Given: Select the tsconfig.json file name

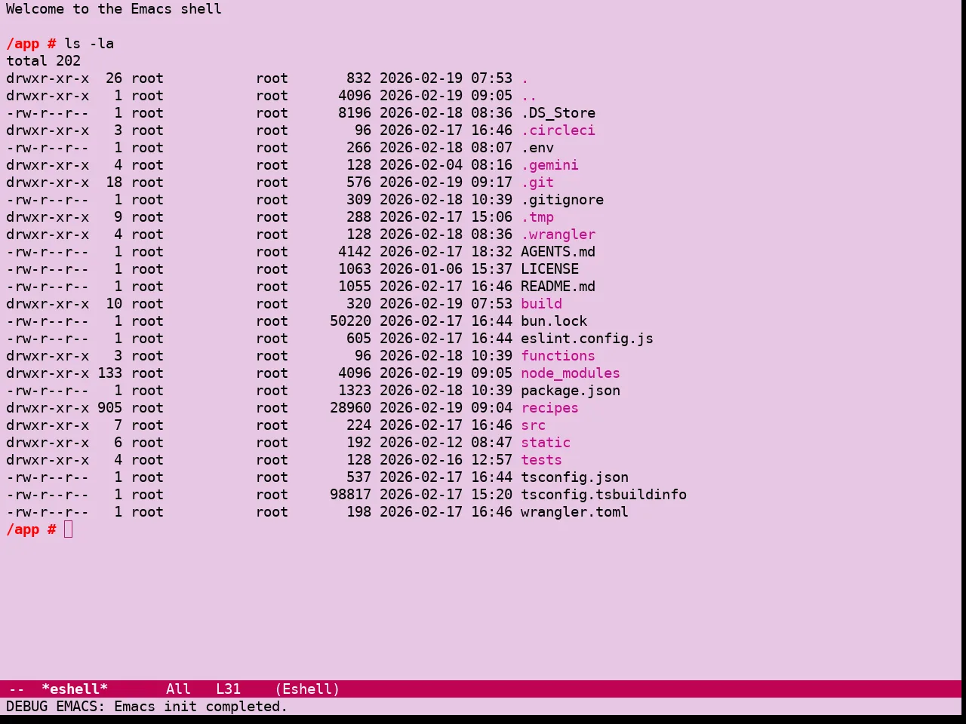Looking at the screenshot, I should [x=574, y=477].
